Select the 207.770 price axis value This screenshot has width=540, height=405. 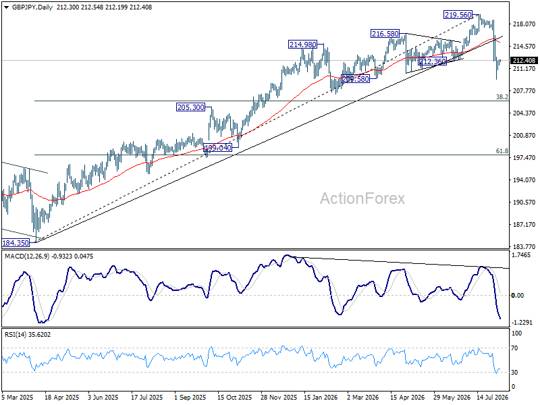pyautogui.click(x=524, y=91)
